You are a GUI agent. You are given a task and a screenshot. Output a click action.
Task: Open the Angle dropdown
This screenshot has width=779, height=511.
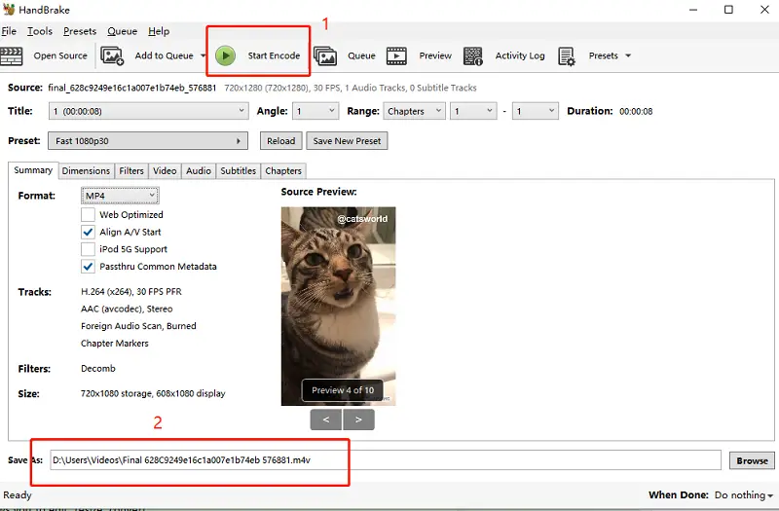[315, 111]
